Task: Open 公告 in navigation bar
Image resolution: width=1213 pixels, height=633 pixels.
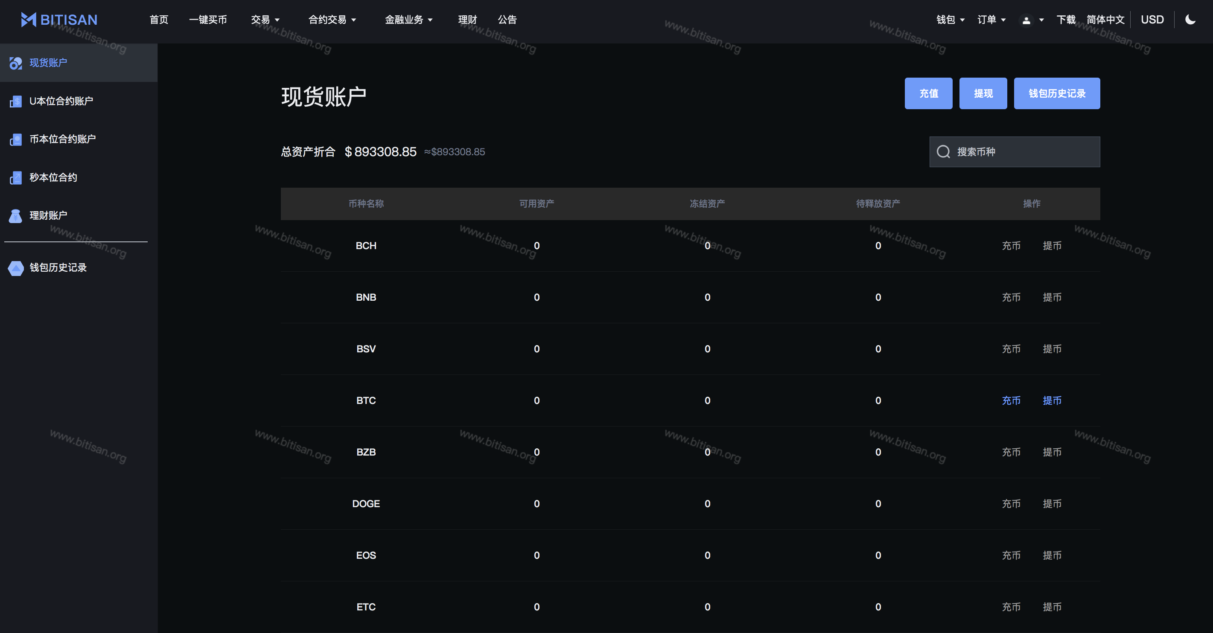Action: click(507, 20)
